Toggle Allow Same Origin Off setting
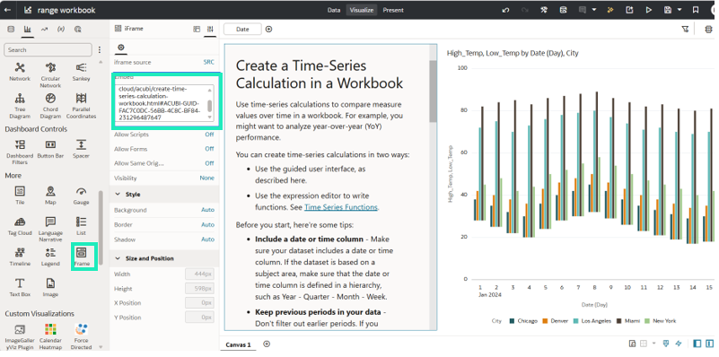The width and height of the screenshot is (719, 357). tap(209, 163)
